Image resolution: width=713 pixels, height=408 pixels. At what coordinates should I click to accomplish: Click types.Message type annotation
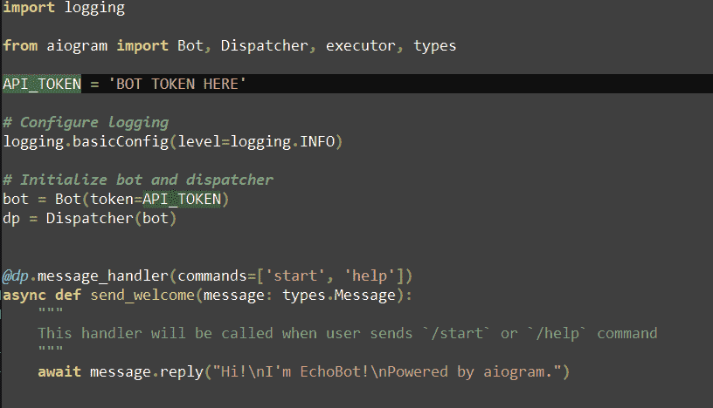click(339, 296)
